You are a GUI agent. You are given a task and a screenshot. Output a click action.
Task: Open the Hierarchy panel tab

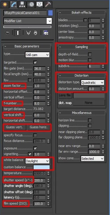point(22,4)
